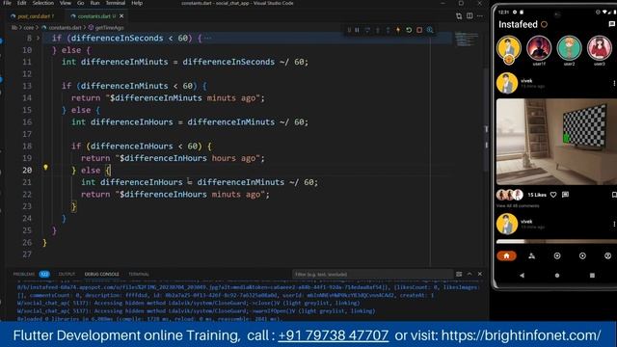Click the lightbulb quick-fix on line 20

click(x=45, y=168)
